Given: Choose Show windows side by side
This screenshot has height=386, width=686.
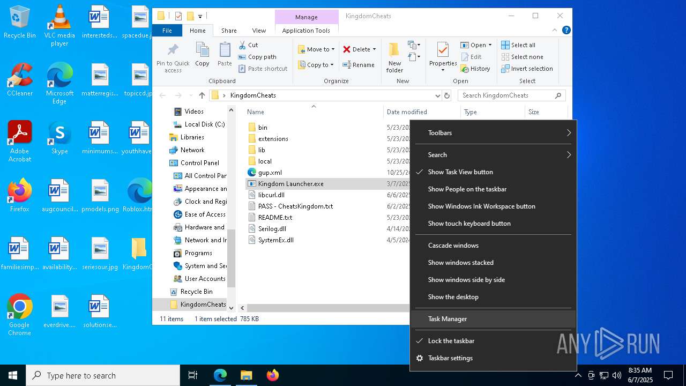Looking at the screenshot, I should click(493, 280).
